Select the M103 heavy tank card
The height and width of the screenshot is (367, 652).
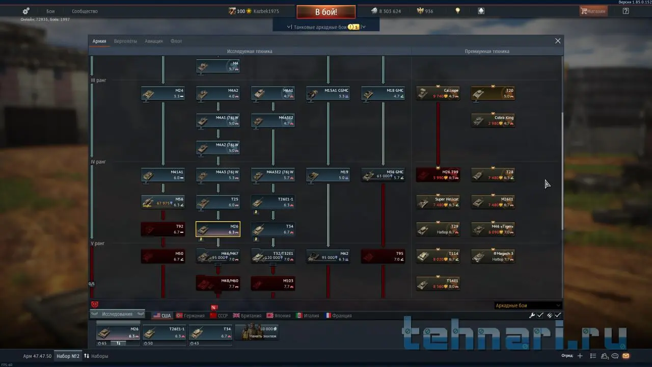point(273,284)
